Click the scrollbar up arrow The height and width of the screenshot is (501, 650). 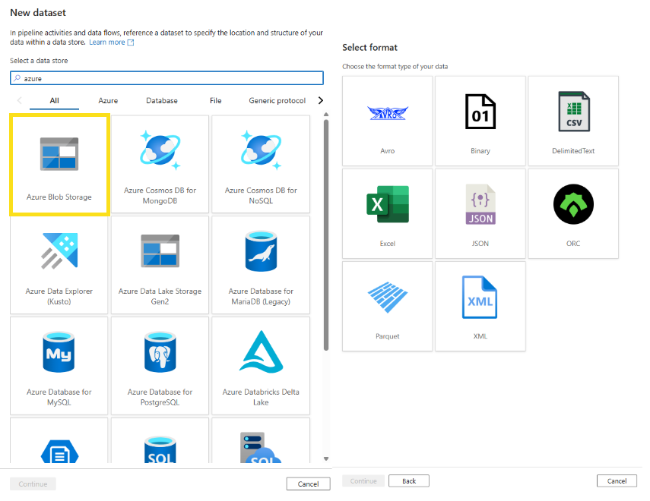(326, 115)
